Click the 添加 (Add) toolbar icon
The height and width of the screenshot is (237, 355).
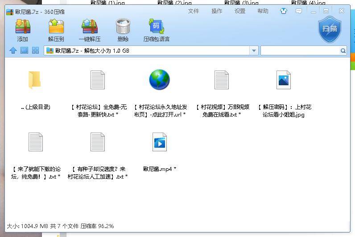pos(22,30)
